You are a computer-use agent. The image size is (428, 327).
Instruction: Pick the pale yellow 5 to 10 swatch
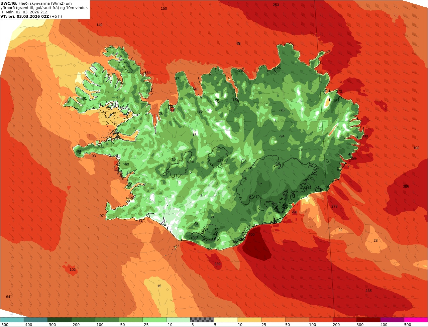click(x=226, y=320)
